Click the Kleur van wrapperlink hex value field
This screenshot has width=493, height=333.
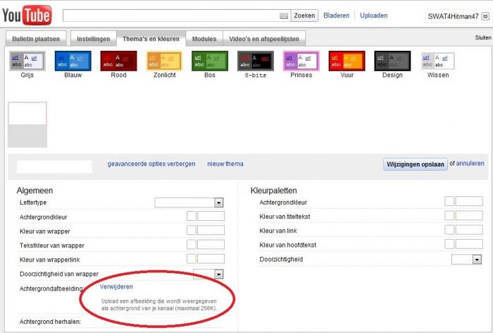pos(211,259)
